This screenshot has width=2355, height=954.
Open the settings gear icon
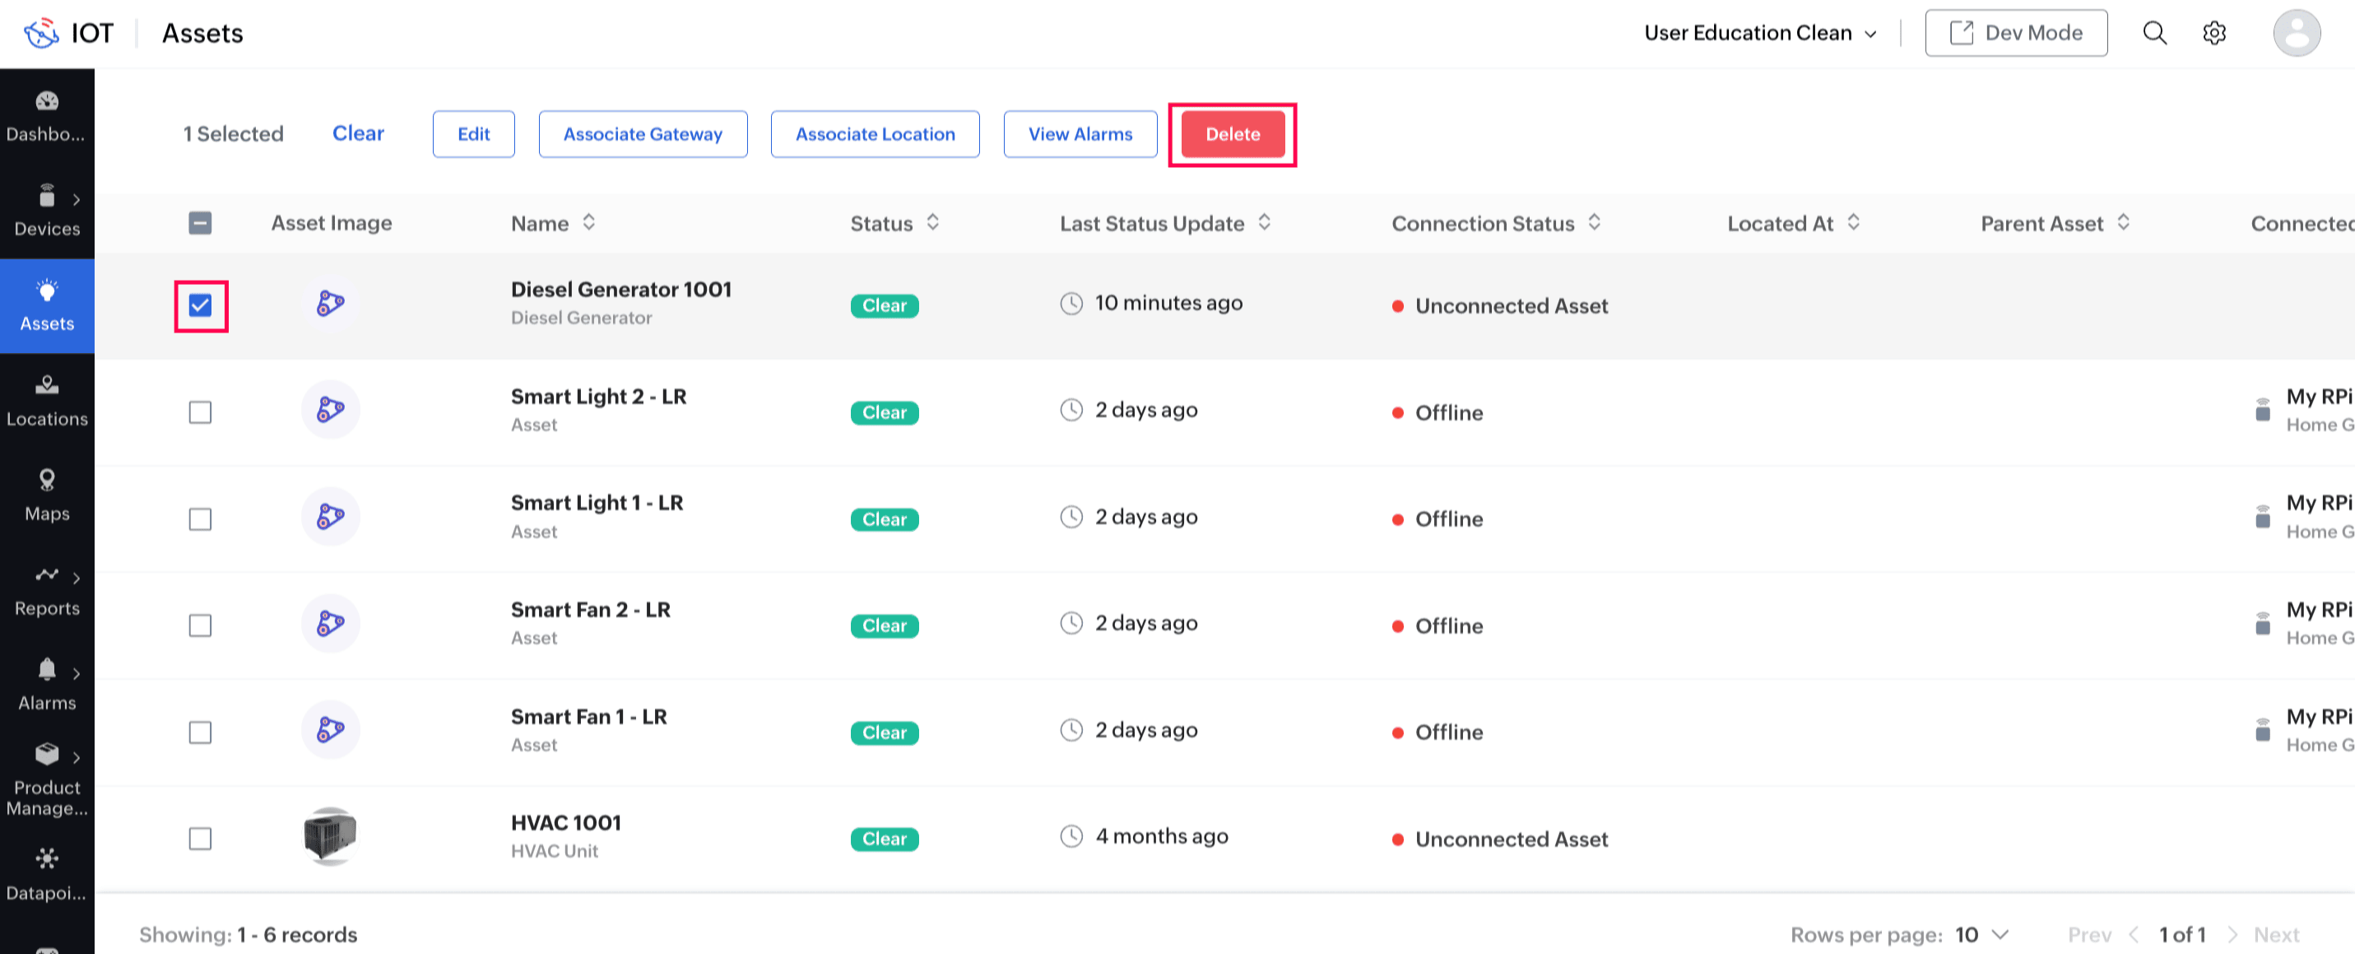tap(2213, 33)
